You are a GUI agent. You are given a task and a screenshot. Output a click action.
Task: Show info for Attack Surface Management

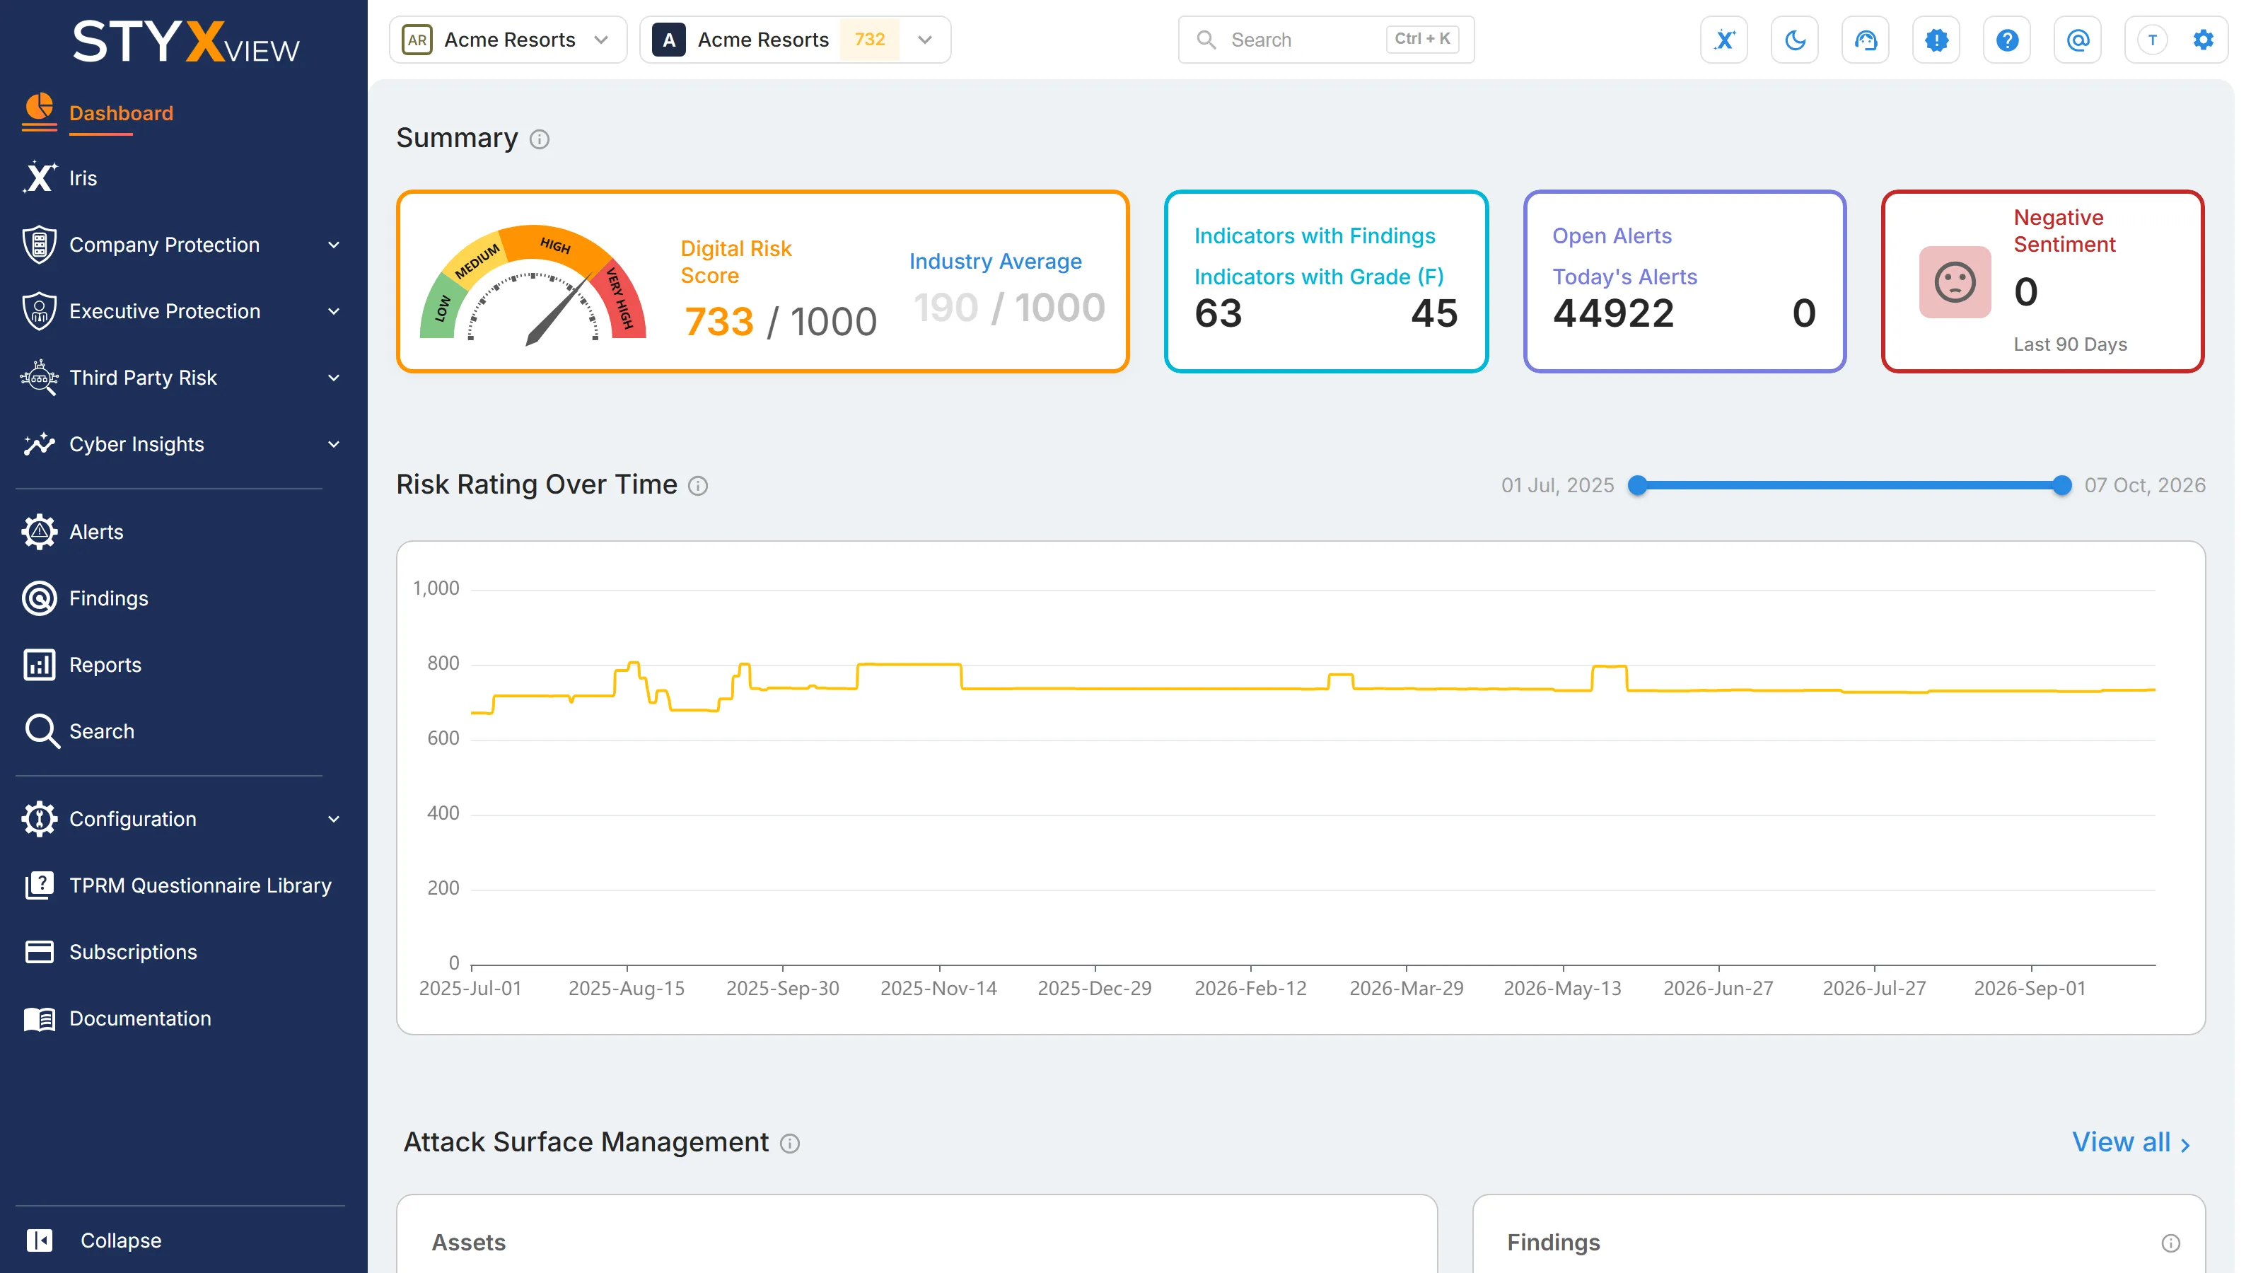click(x=790, y=1143)
